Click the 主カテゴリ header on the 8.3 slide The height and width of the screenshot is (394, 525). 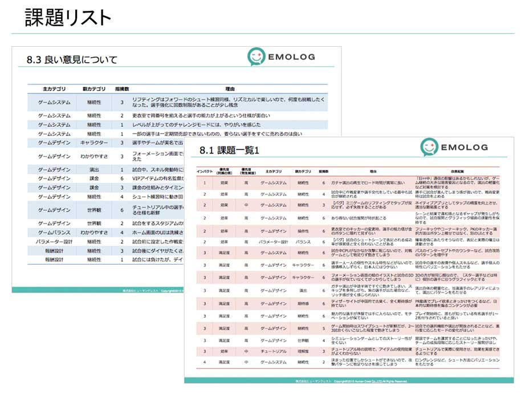54,89
